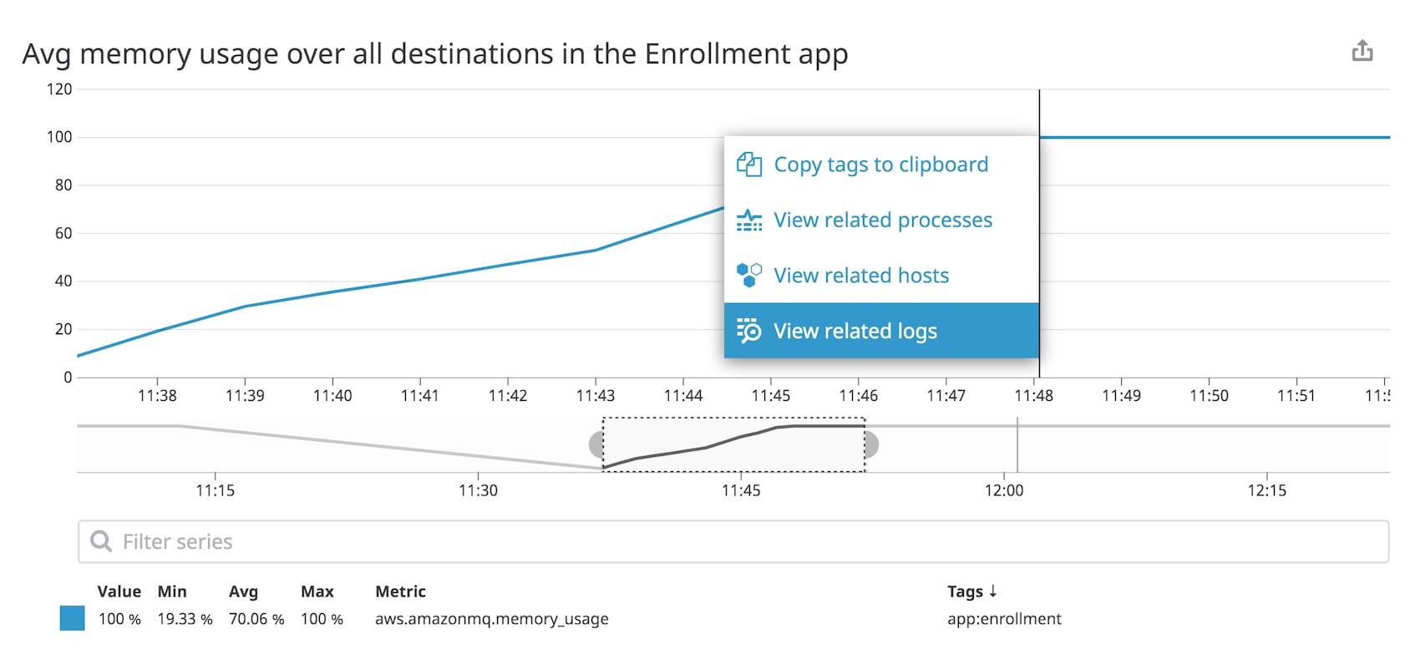
Task: Click the aws.amazonmq.memory_usage metric name
Action: point(491,619)
